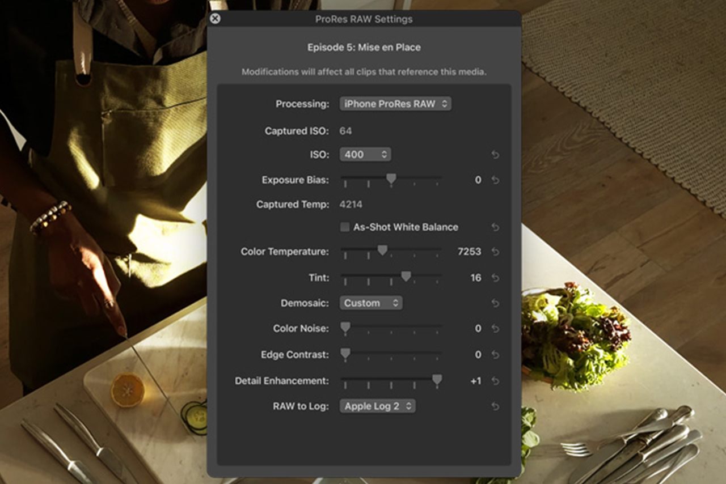Click the Detail Enhancement slider handle
Image resolution: width=726 pixels, height=484 pixels.
(437, 380)
